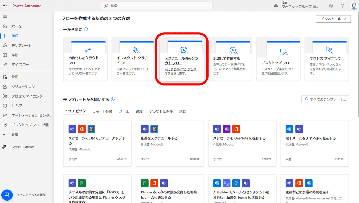This screenshot has height=203, width=359.
Task: Click the process mining icon on プロセス マイニング card
Action: pos(329,50)
